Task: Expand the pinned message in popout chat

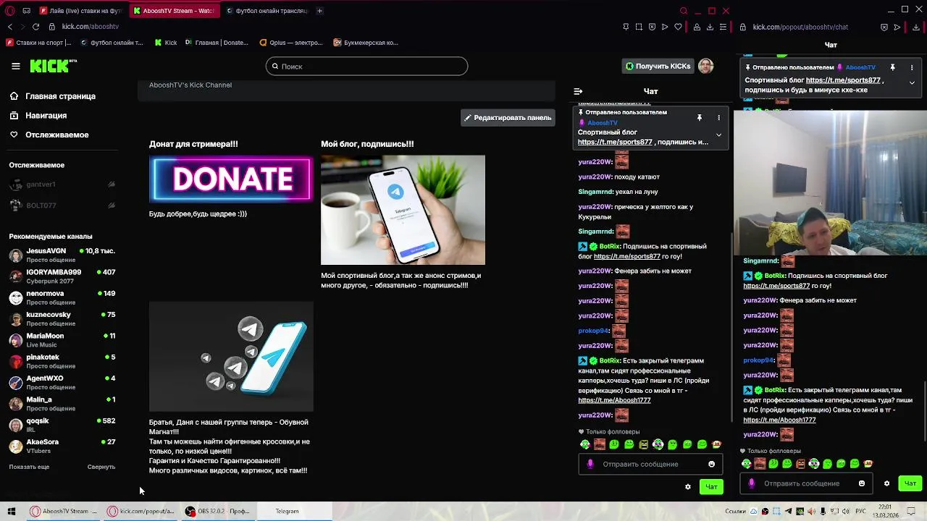Action: click(912, 82)
